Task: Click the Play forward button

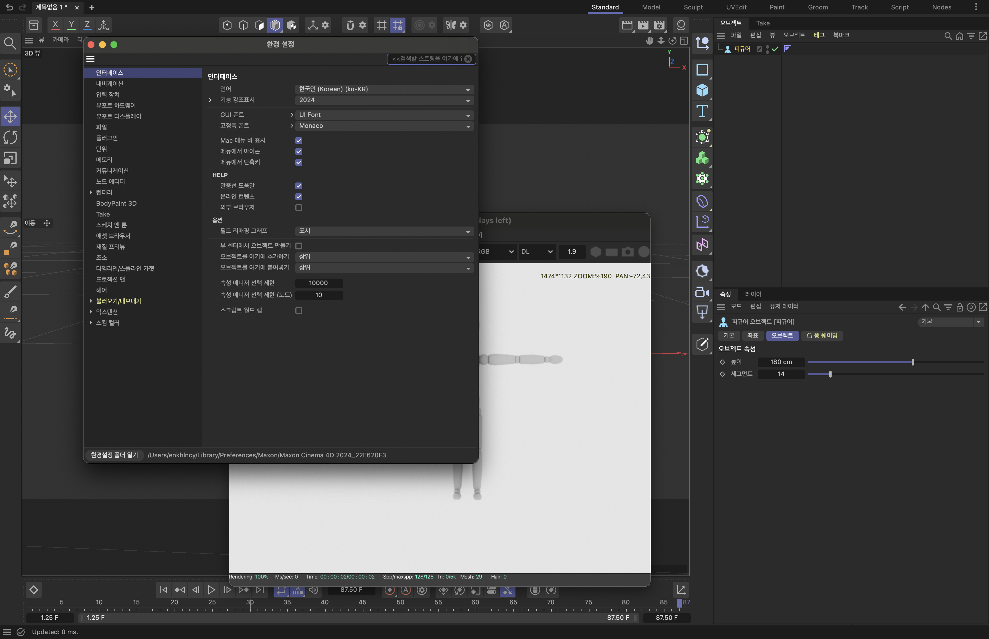Action: point(211,590)
